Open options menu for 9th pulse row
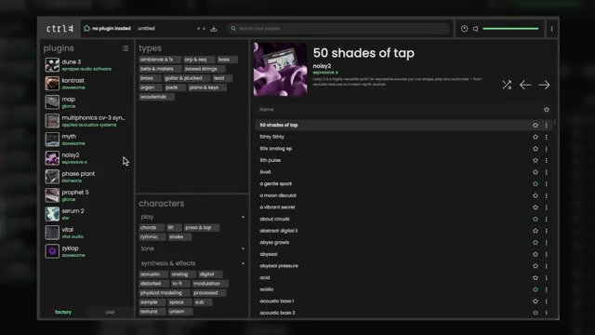This screenshot has height=335, width=595. tap(547, 160)
